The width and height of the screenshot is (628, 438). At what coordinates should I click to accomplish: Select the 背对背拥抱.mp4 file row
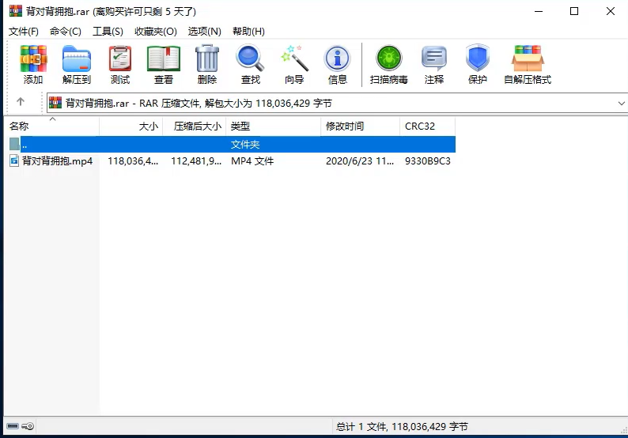57,160
